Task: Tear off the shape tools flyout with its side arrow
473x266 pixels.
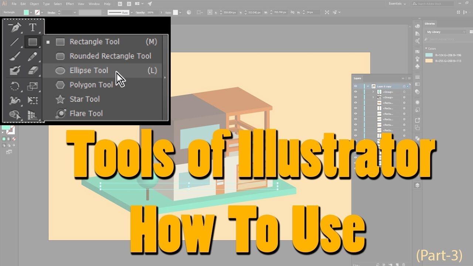Action: click(165, 78)
